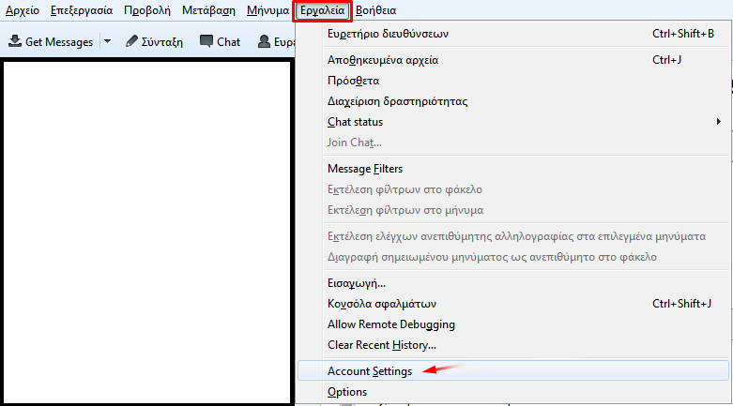Select Ευρετήριο διευθύνσεων menu entry
This screenshot has height=406, width=733.
(x=513, y=34)
